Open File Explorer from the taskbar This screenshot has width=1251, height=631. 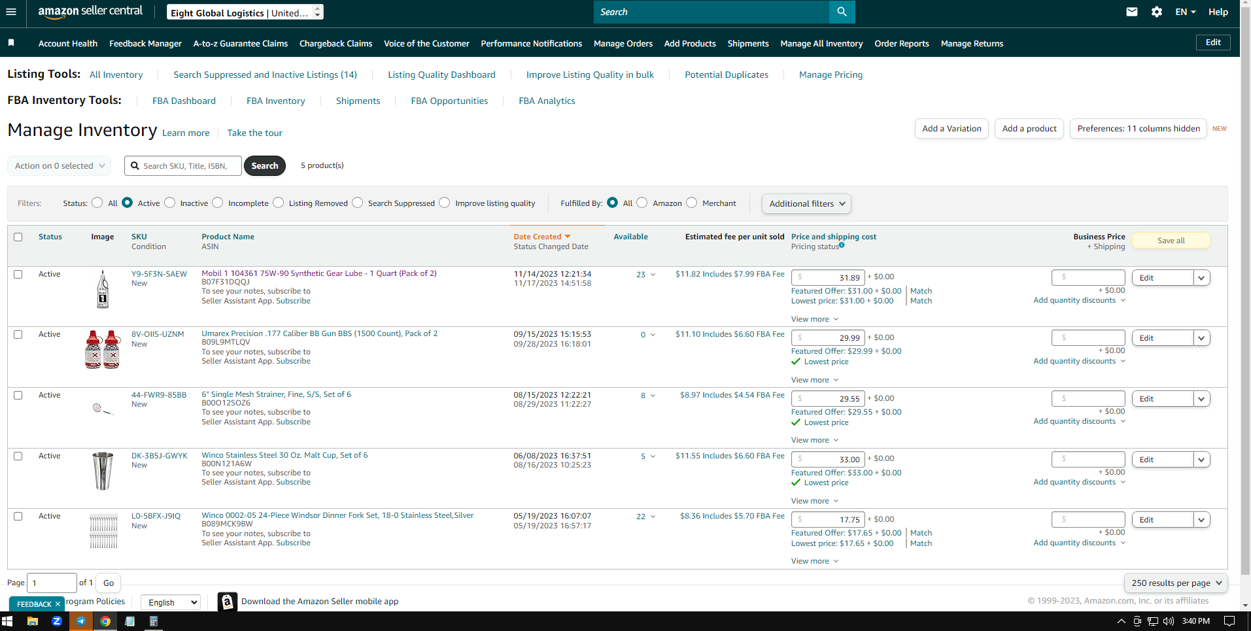pos(32,621)
